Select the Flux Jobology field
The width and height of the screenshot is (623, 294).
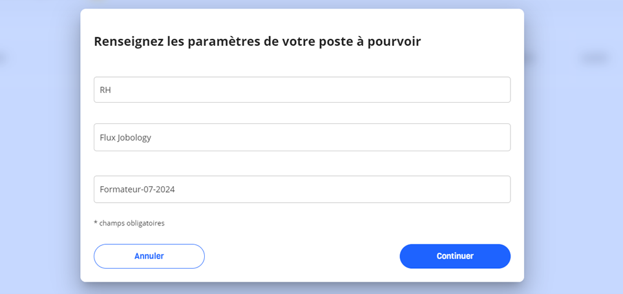click(x=302, y=138)
